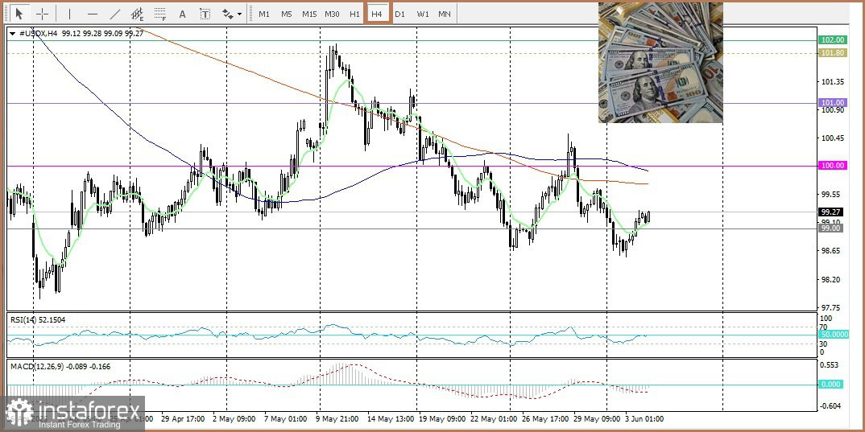The width and height of the screenshot is (865, 432).
Task: Select the trendline drawing tool
Action: click(115, 14)
